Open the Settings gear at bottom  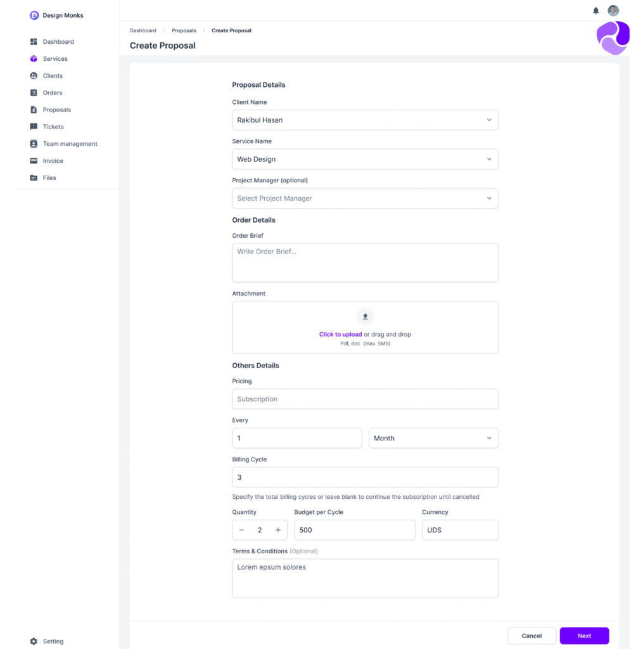(x=33, y=641)
